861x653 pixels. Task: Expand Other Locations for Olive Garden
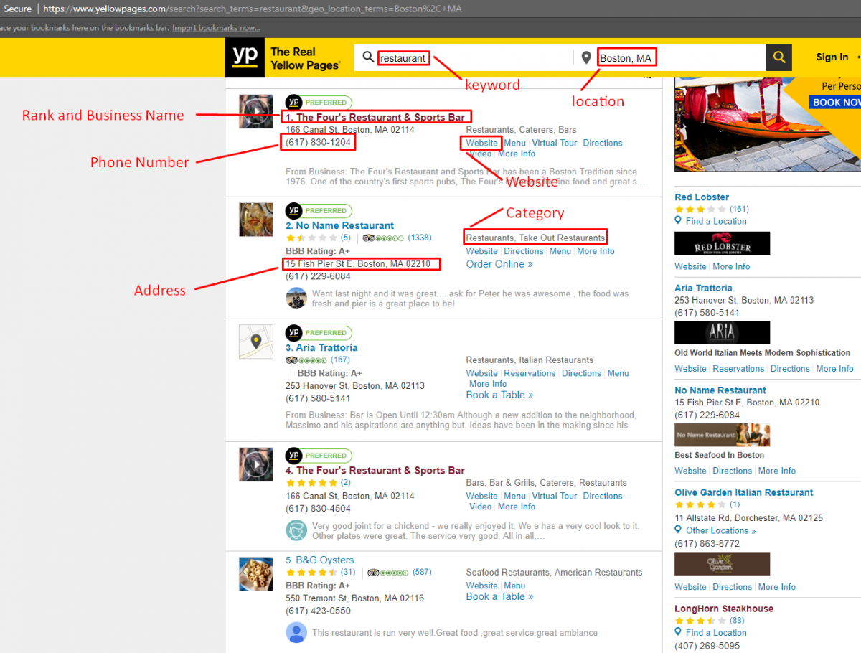(x=718, y=530)
